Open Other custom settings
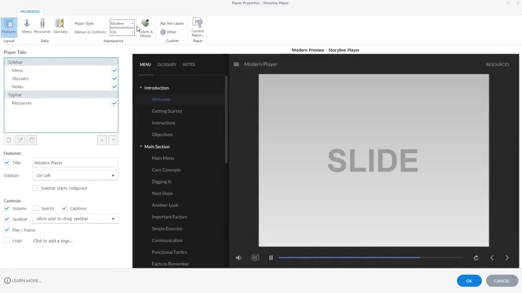This screenshot has height=293, width=522. tap(168, 32)
